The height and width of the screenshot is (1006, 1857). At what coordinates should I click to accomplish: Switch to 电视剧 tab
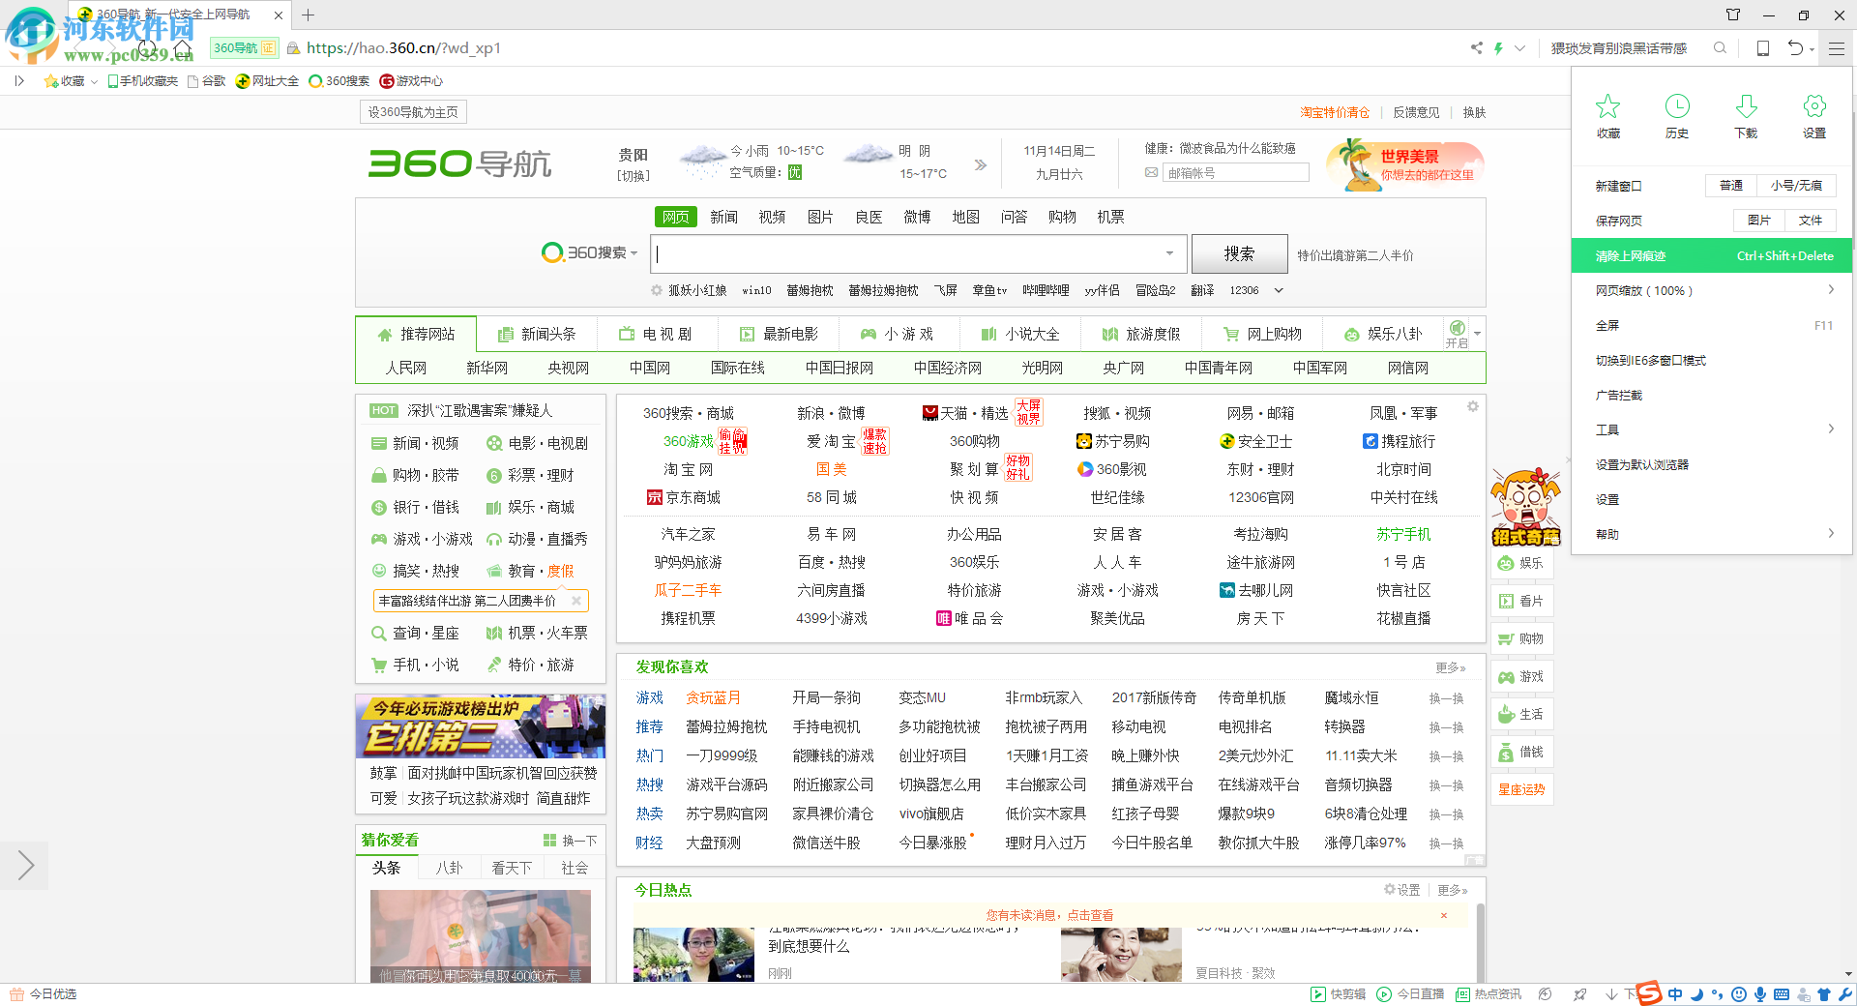(656, 334)
